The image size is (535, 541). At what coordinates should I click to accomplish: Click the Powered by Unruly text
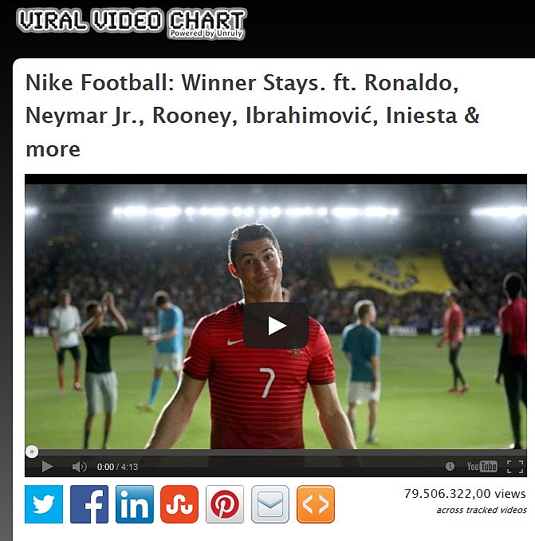coord(206,34)
